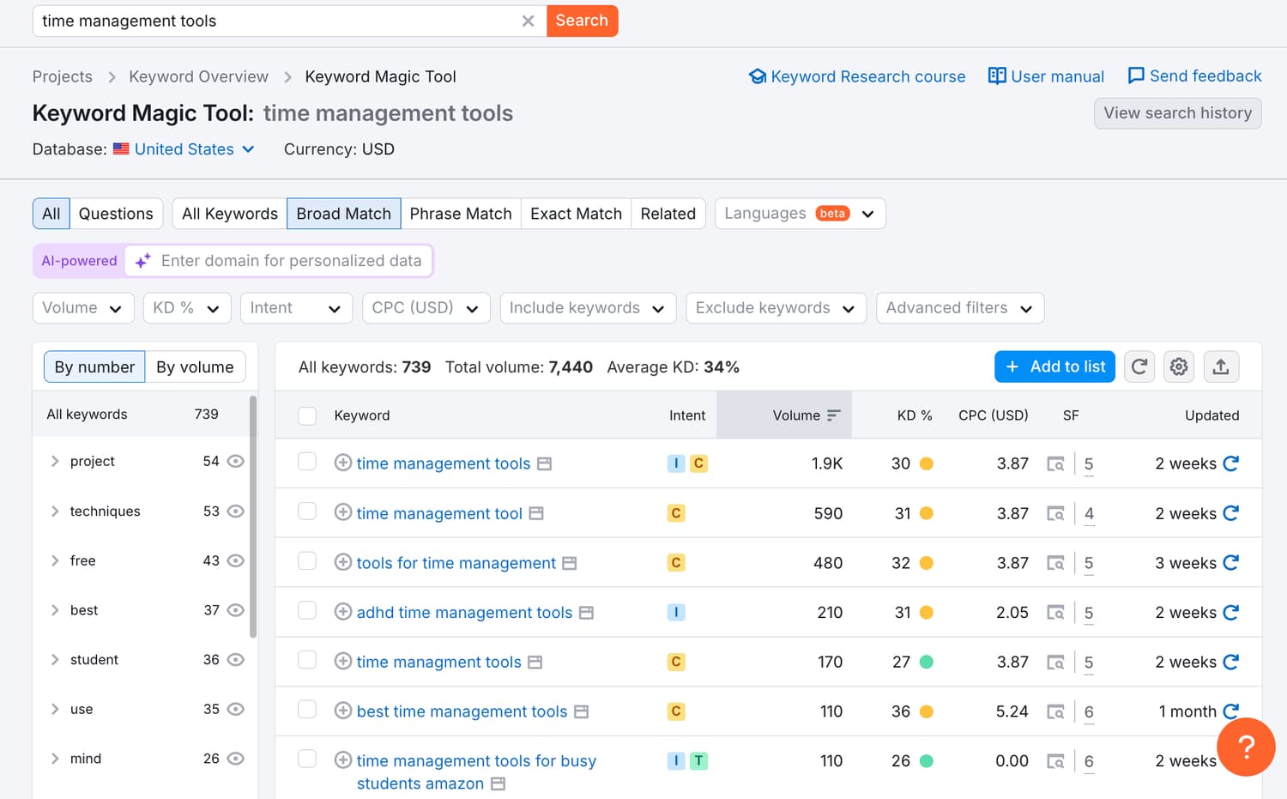Click the keyword groups panel scrollbar
The height and width of the screenshot is (799, 1287).
(253, 517)
